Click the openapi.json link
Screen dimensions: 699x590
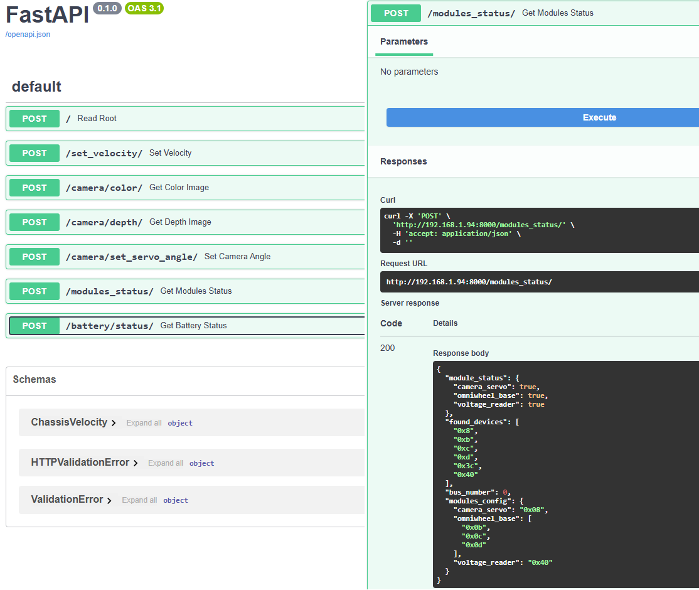(28, 35)
